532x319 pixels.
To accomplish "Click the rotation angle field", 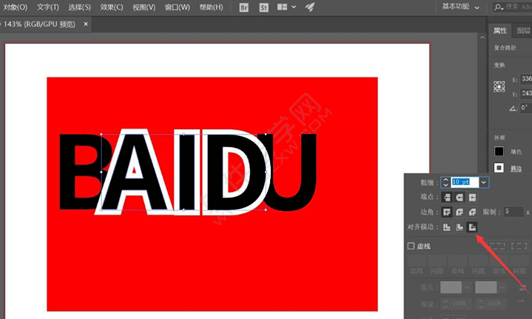I will [x=526, y=108].
